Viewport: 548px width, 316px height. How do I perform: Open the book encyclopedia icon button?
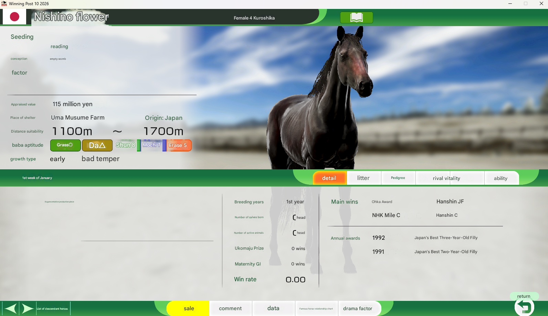356,18
